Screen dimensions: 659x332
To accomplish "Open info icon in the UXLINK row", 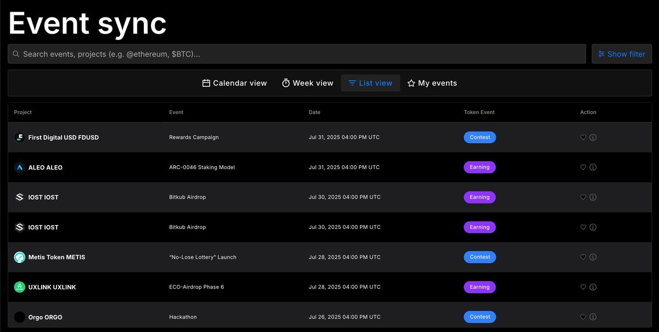I will click(593, 287).
